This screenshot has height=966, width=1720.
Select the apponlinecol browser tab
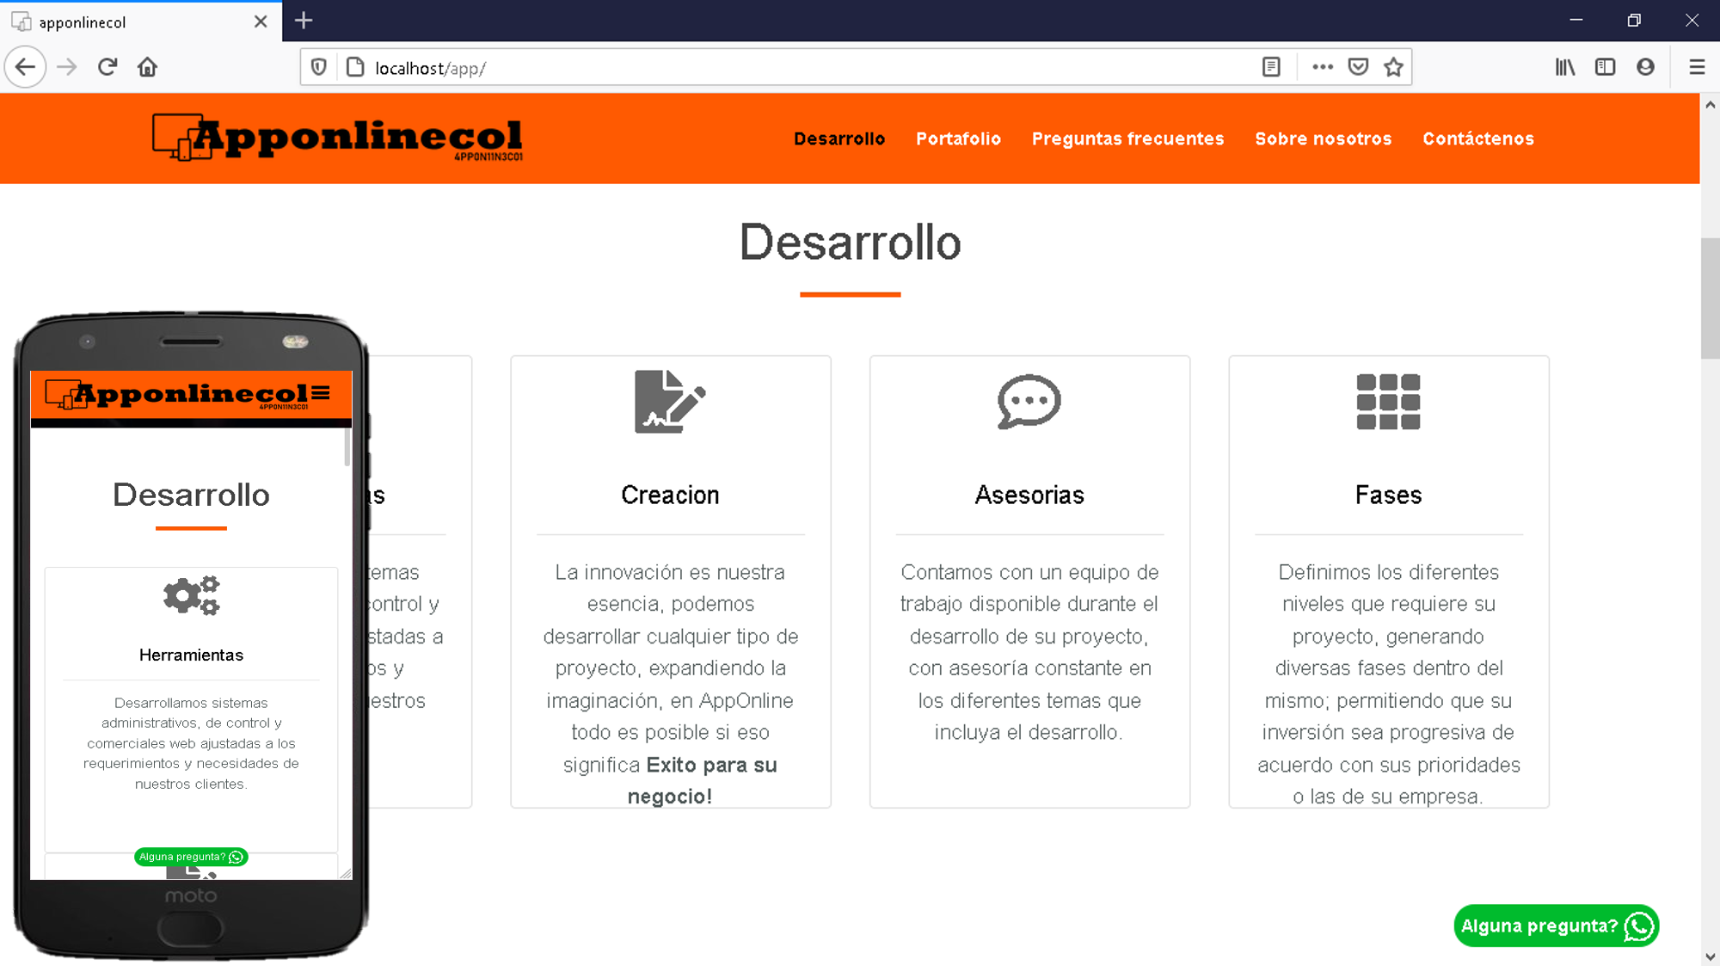(x=140, y=22)
